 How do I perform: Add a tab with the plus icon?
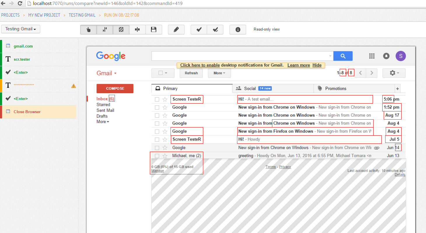pos(397,89)
